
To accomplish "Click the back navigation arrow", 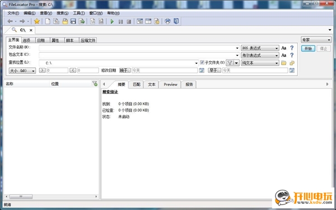I will point(10,21).
